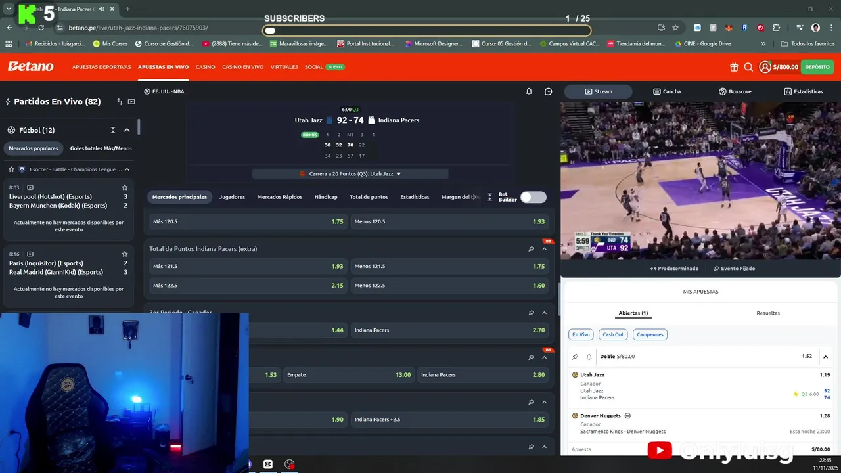Bookmark this page with the star icon

[x=675, y=28]
